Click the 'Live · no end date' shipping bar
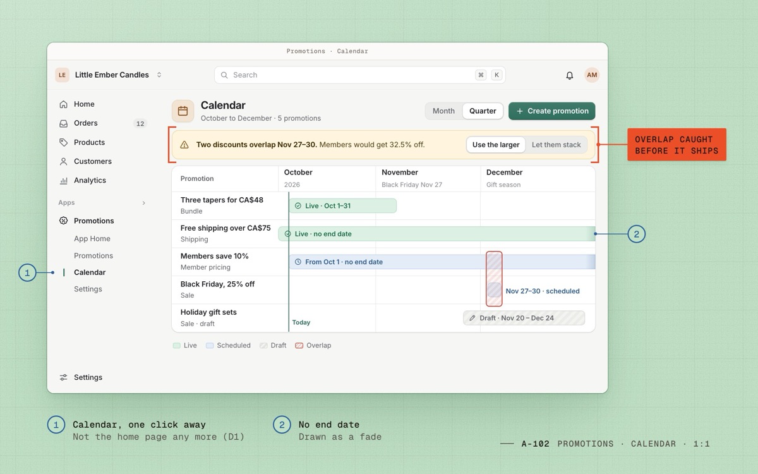 coord(437,234)
